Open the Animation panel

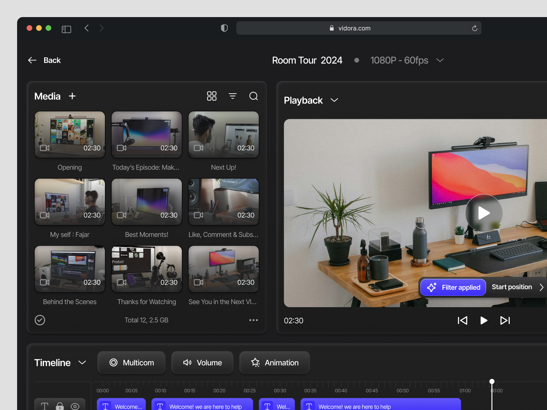click(275, 363)
